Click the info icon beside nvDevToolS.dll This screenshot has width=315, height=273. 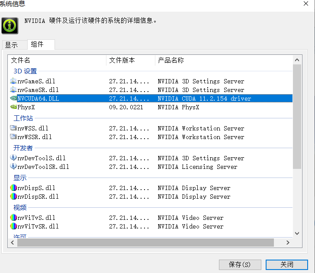tap(13, 158)
